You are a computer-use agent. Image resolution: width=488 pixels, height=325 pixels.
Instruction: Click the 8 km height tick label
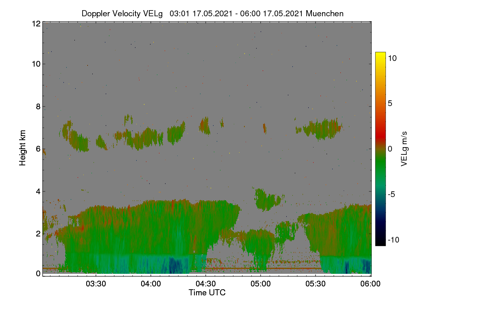[x=38, y=107]
